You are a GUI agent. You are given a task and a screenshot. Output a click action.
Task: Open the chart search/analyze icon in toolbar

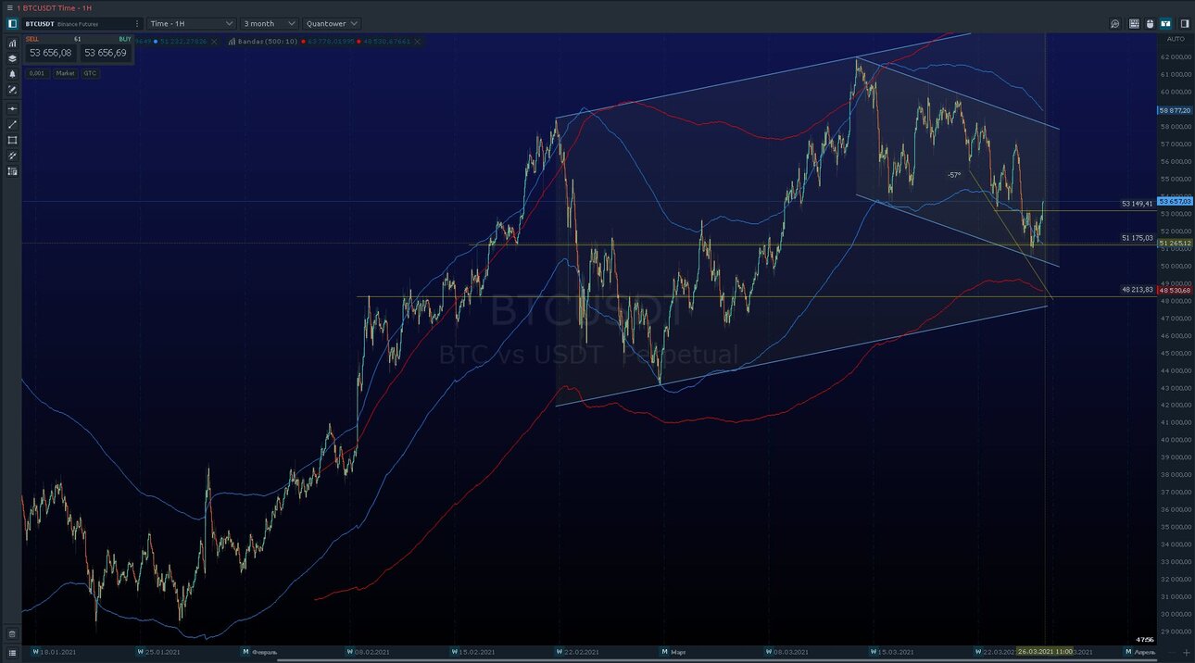point(1115,23)
